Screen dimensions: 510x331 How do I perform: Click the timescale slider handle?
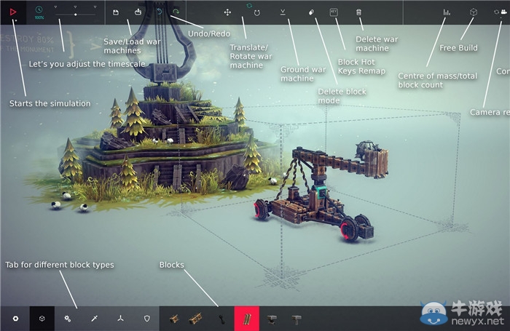tap(76, 15)
